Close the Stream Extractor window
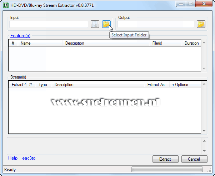215x176 pixels. (x=204, y=4)
